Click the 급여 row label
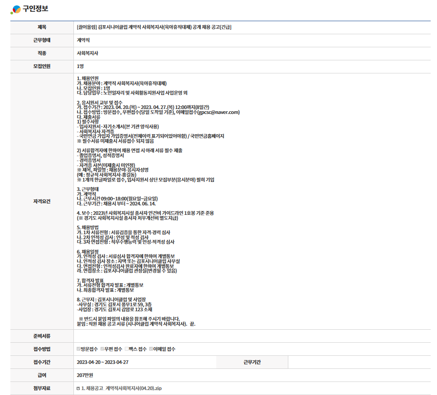Screen dimensions: 437x395 [42, 375]
